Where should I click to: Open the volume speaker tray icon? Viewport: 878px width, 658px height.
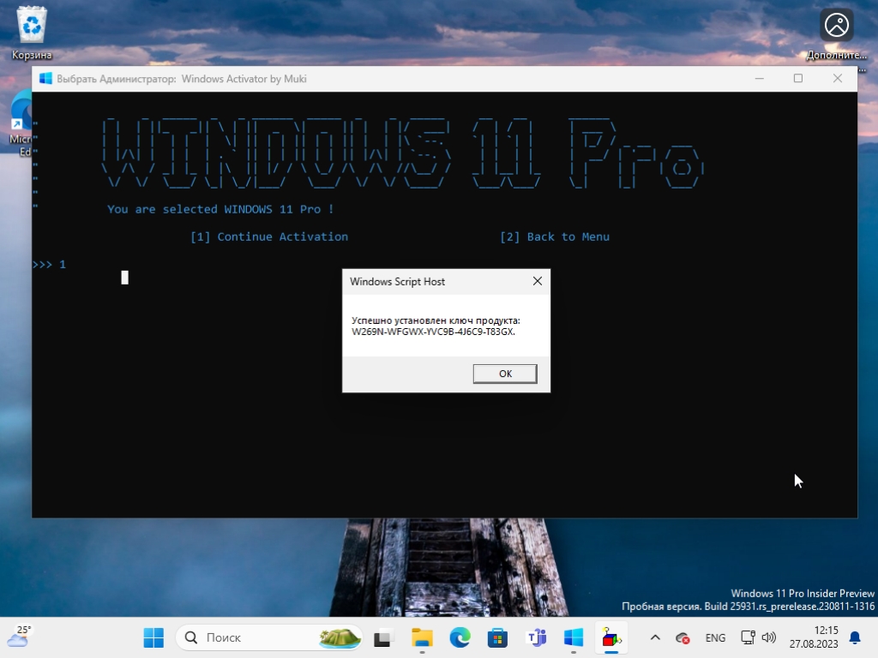click(769, 637)
